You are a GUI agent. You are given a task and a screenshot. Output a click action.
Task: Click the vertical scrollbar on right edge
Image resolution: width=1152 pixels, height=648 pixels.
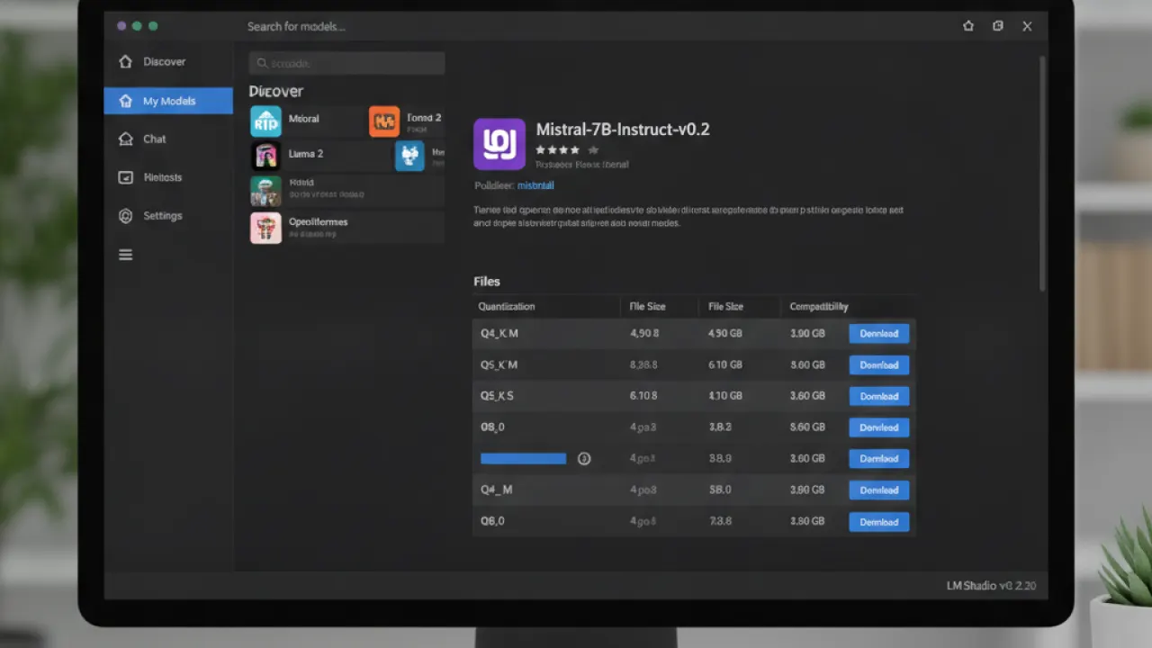pos(1042,173)
